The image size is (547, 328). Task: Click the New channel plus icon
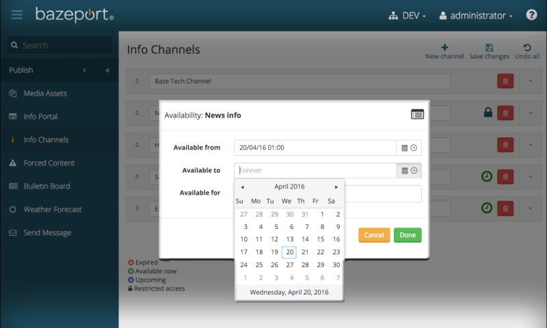coord(444,48)
